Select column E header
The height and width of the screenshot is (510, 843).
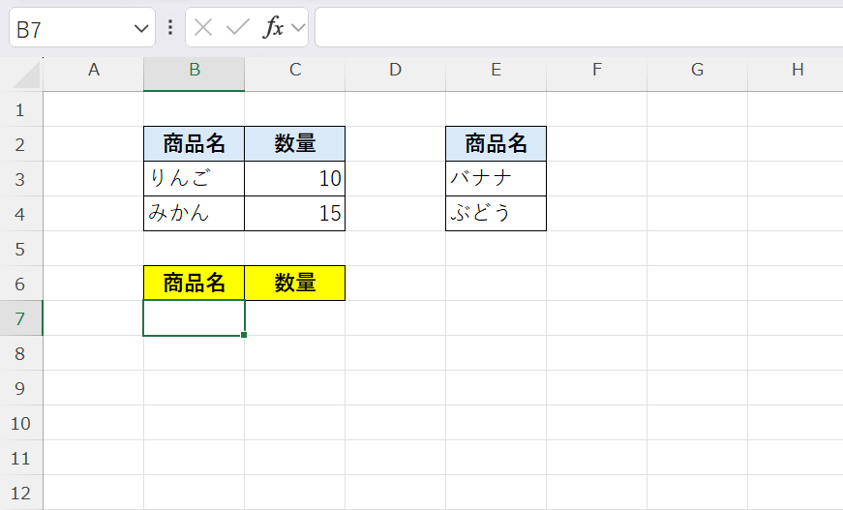(x=496, y=70)
